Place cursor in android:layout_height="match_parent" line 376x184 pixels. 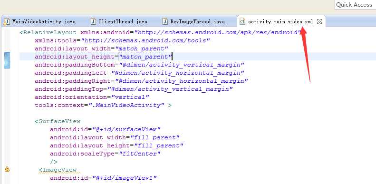tap(103, 57)
